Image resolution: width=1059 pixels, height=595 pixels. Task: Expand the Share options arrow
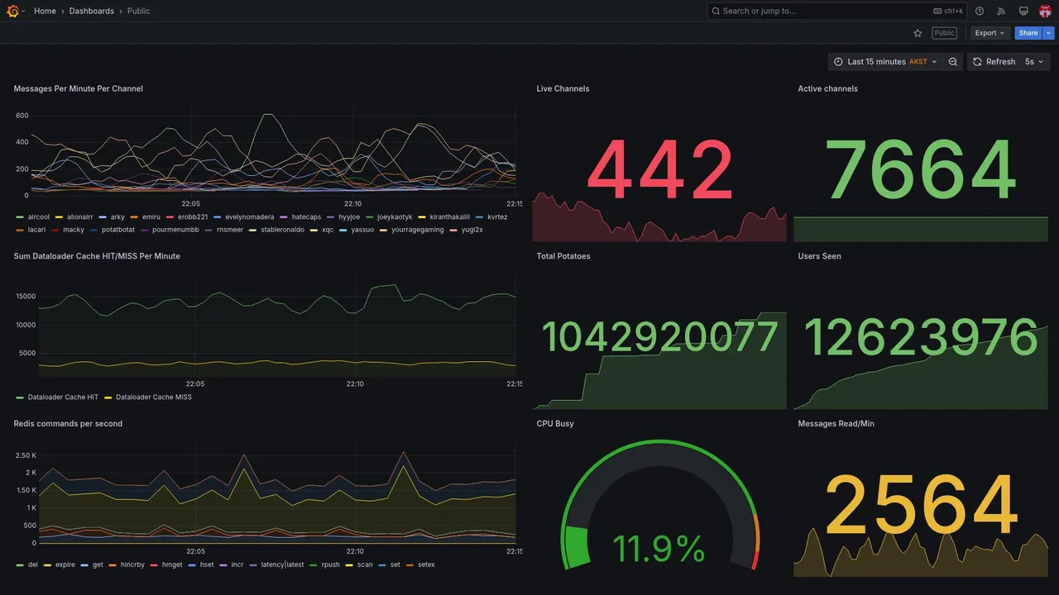click(1049, 33)
